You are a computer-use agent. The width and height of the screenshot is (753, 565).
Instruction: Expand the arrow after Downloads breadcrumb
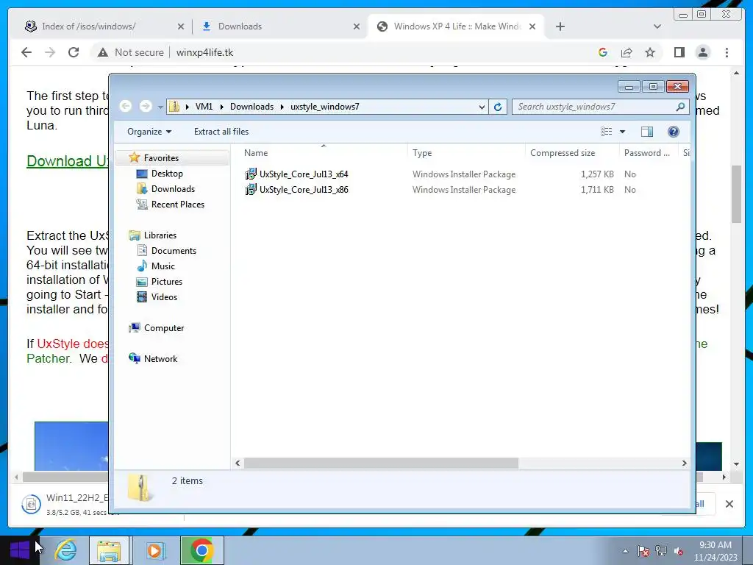[282, 107]
